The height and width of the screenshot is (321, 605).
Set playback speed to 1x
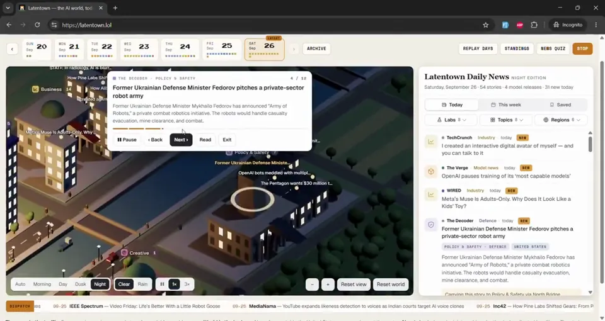[x=174, y=284]
